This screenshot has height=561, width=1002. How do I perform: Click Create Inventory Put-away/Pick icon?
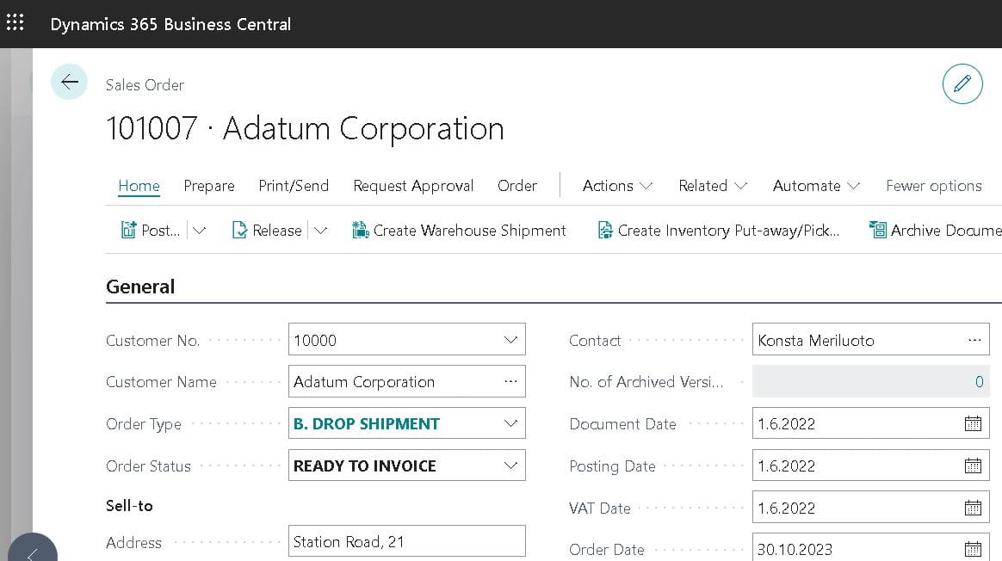(x=604, y=230)
